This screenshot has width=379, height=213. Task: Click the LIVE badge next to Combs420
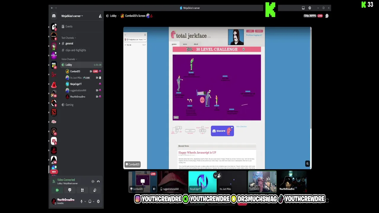pos(95,71)
